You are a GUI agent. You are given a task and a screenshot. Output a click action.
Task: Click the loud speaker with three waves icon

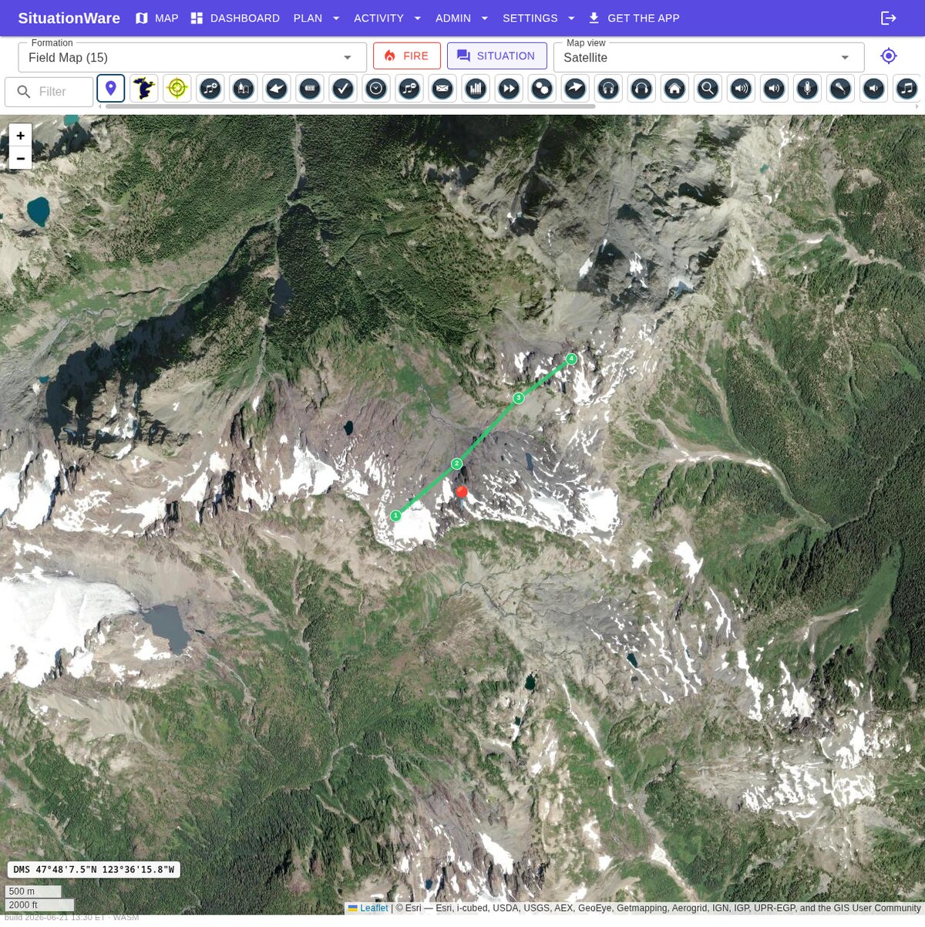741,89
